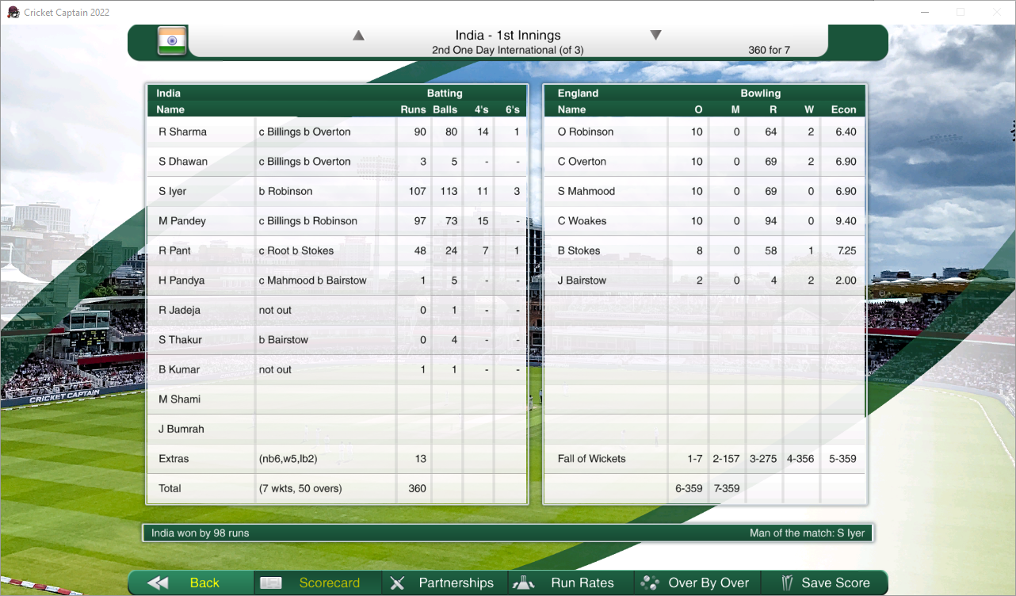1016x596 pixels.
Task: Click the 'India - 1st Innings' heading
Action: click(x=508, y=35)
